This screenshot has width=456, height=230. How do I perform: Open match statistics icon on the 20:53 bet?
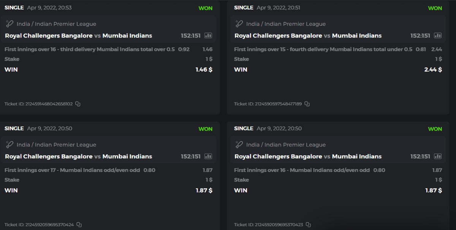tap(208, 36)
